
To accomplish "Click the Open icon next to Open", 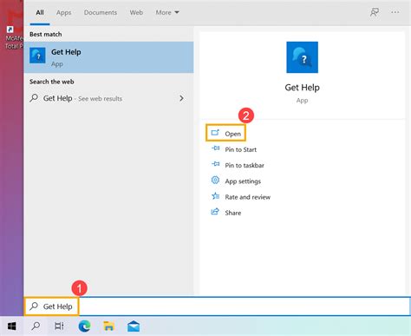I will (x=215, y=133).
